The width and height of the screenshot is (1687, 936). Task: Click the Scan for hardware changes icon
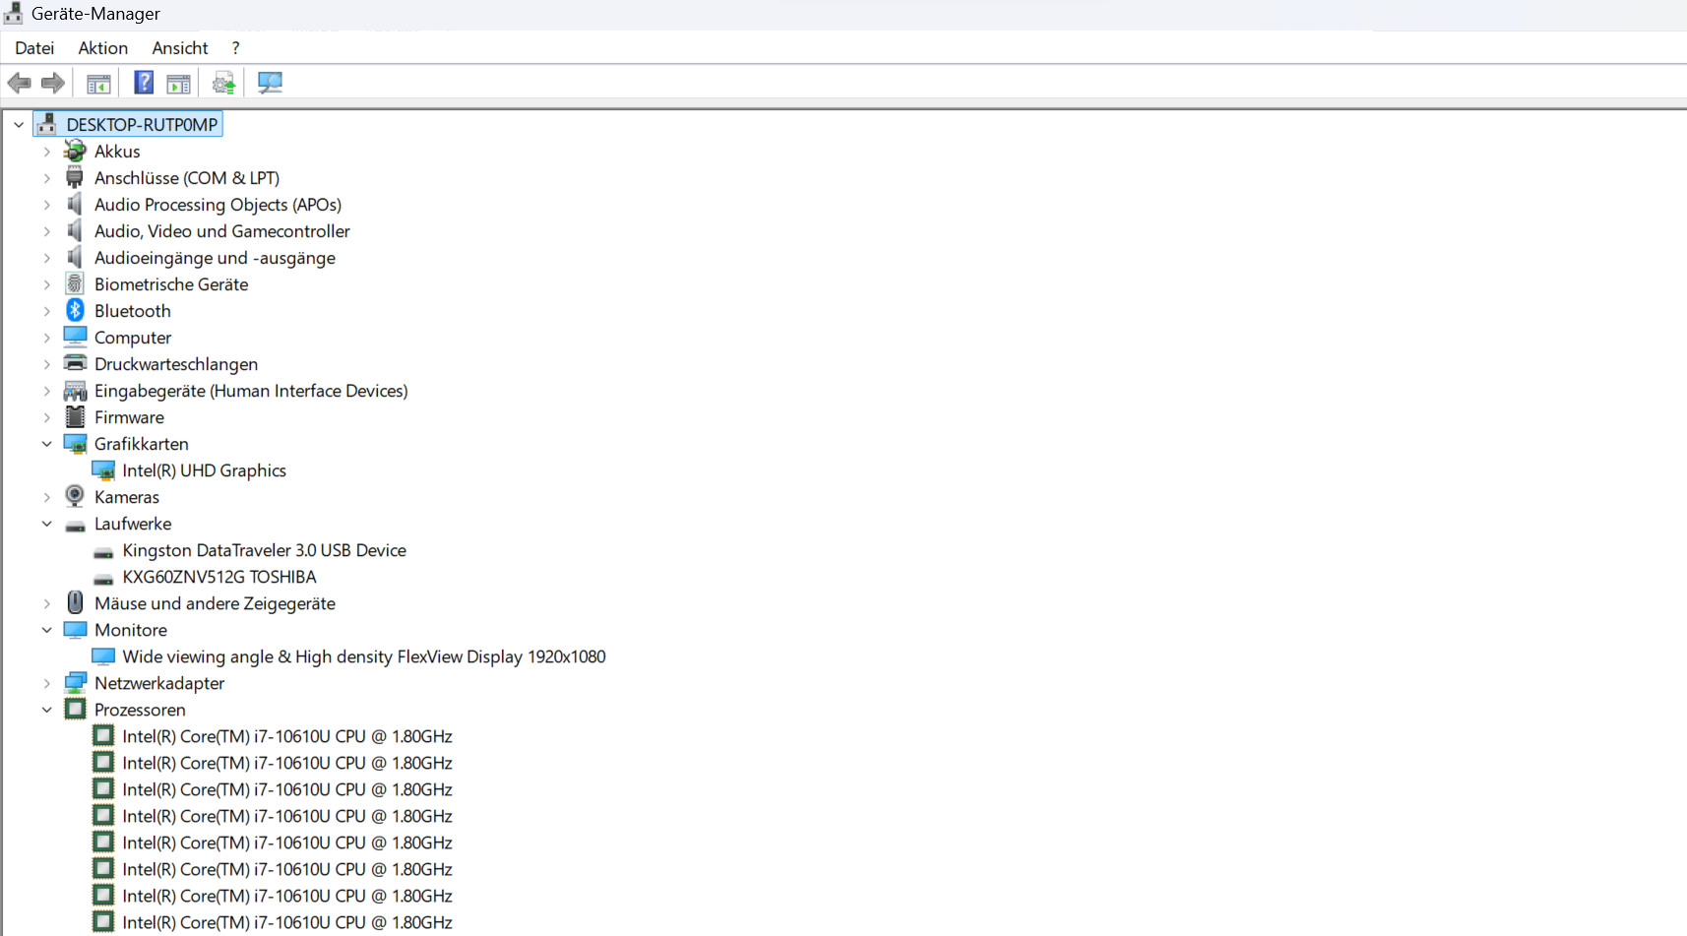click(x=270, y=84)
